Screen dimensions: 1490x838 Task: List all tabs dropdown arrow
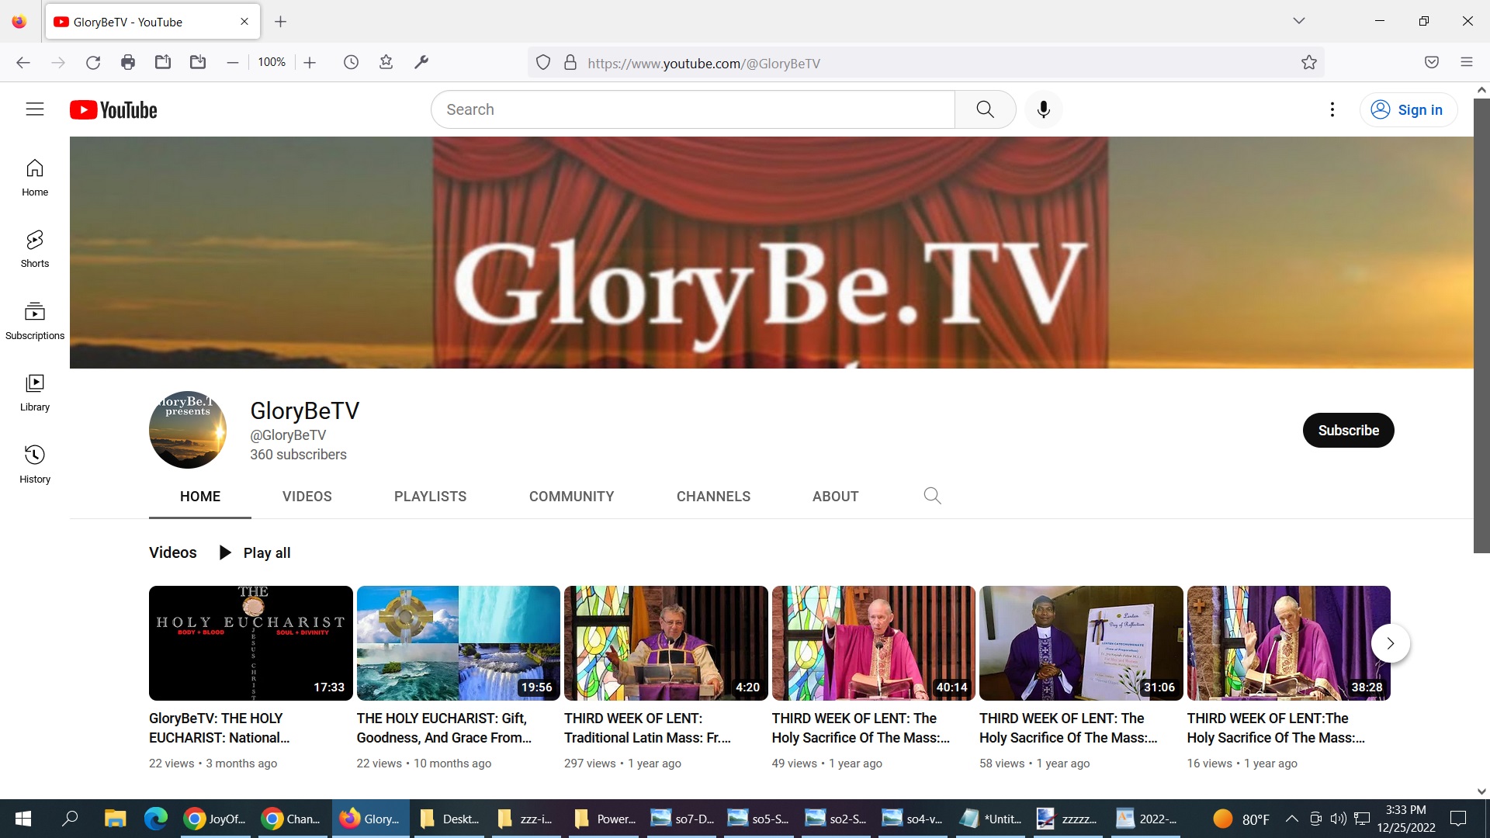coord(1299,21)
